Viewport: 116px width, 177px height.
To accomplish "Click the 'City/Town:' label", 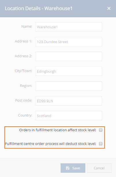I will tap(24, 71).
